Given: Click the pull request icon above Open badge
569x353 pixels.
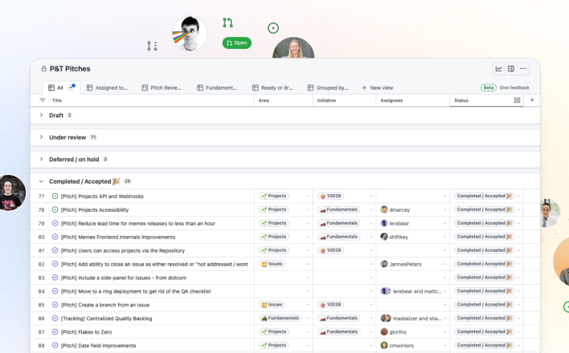Looking at the screenshot, I should click(x=228, y=22).
